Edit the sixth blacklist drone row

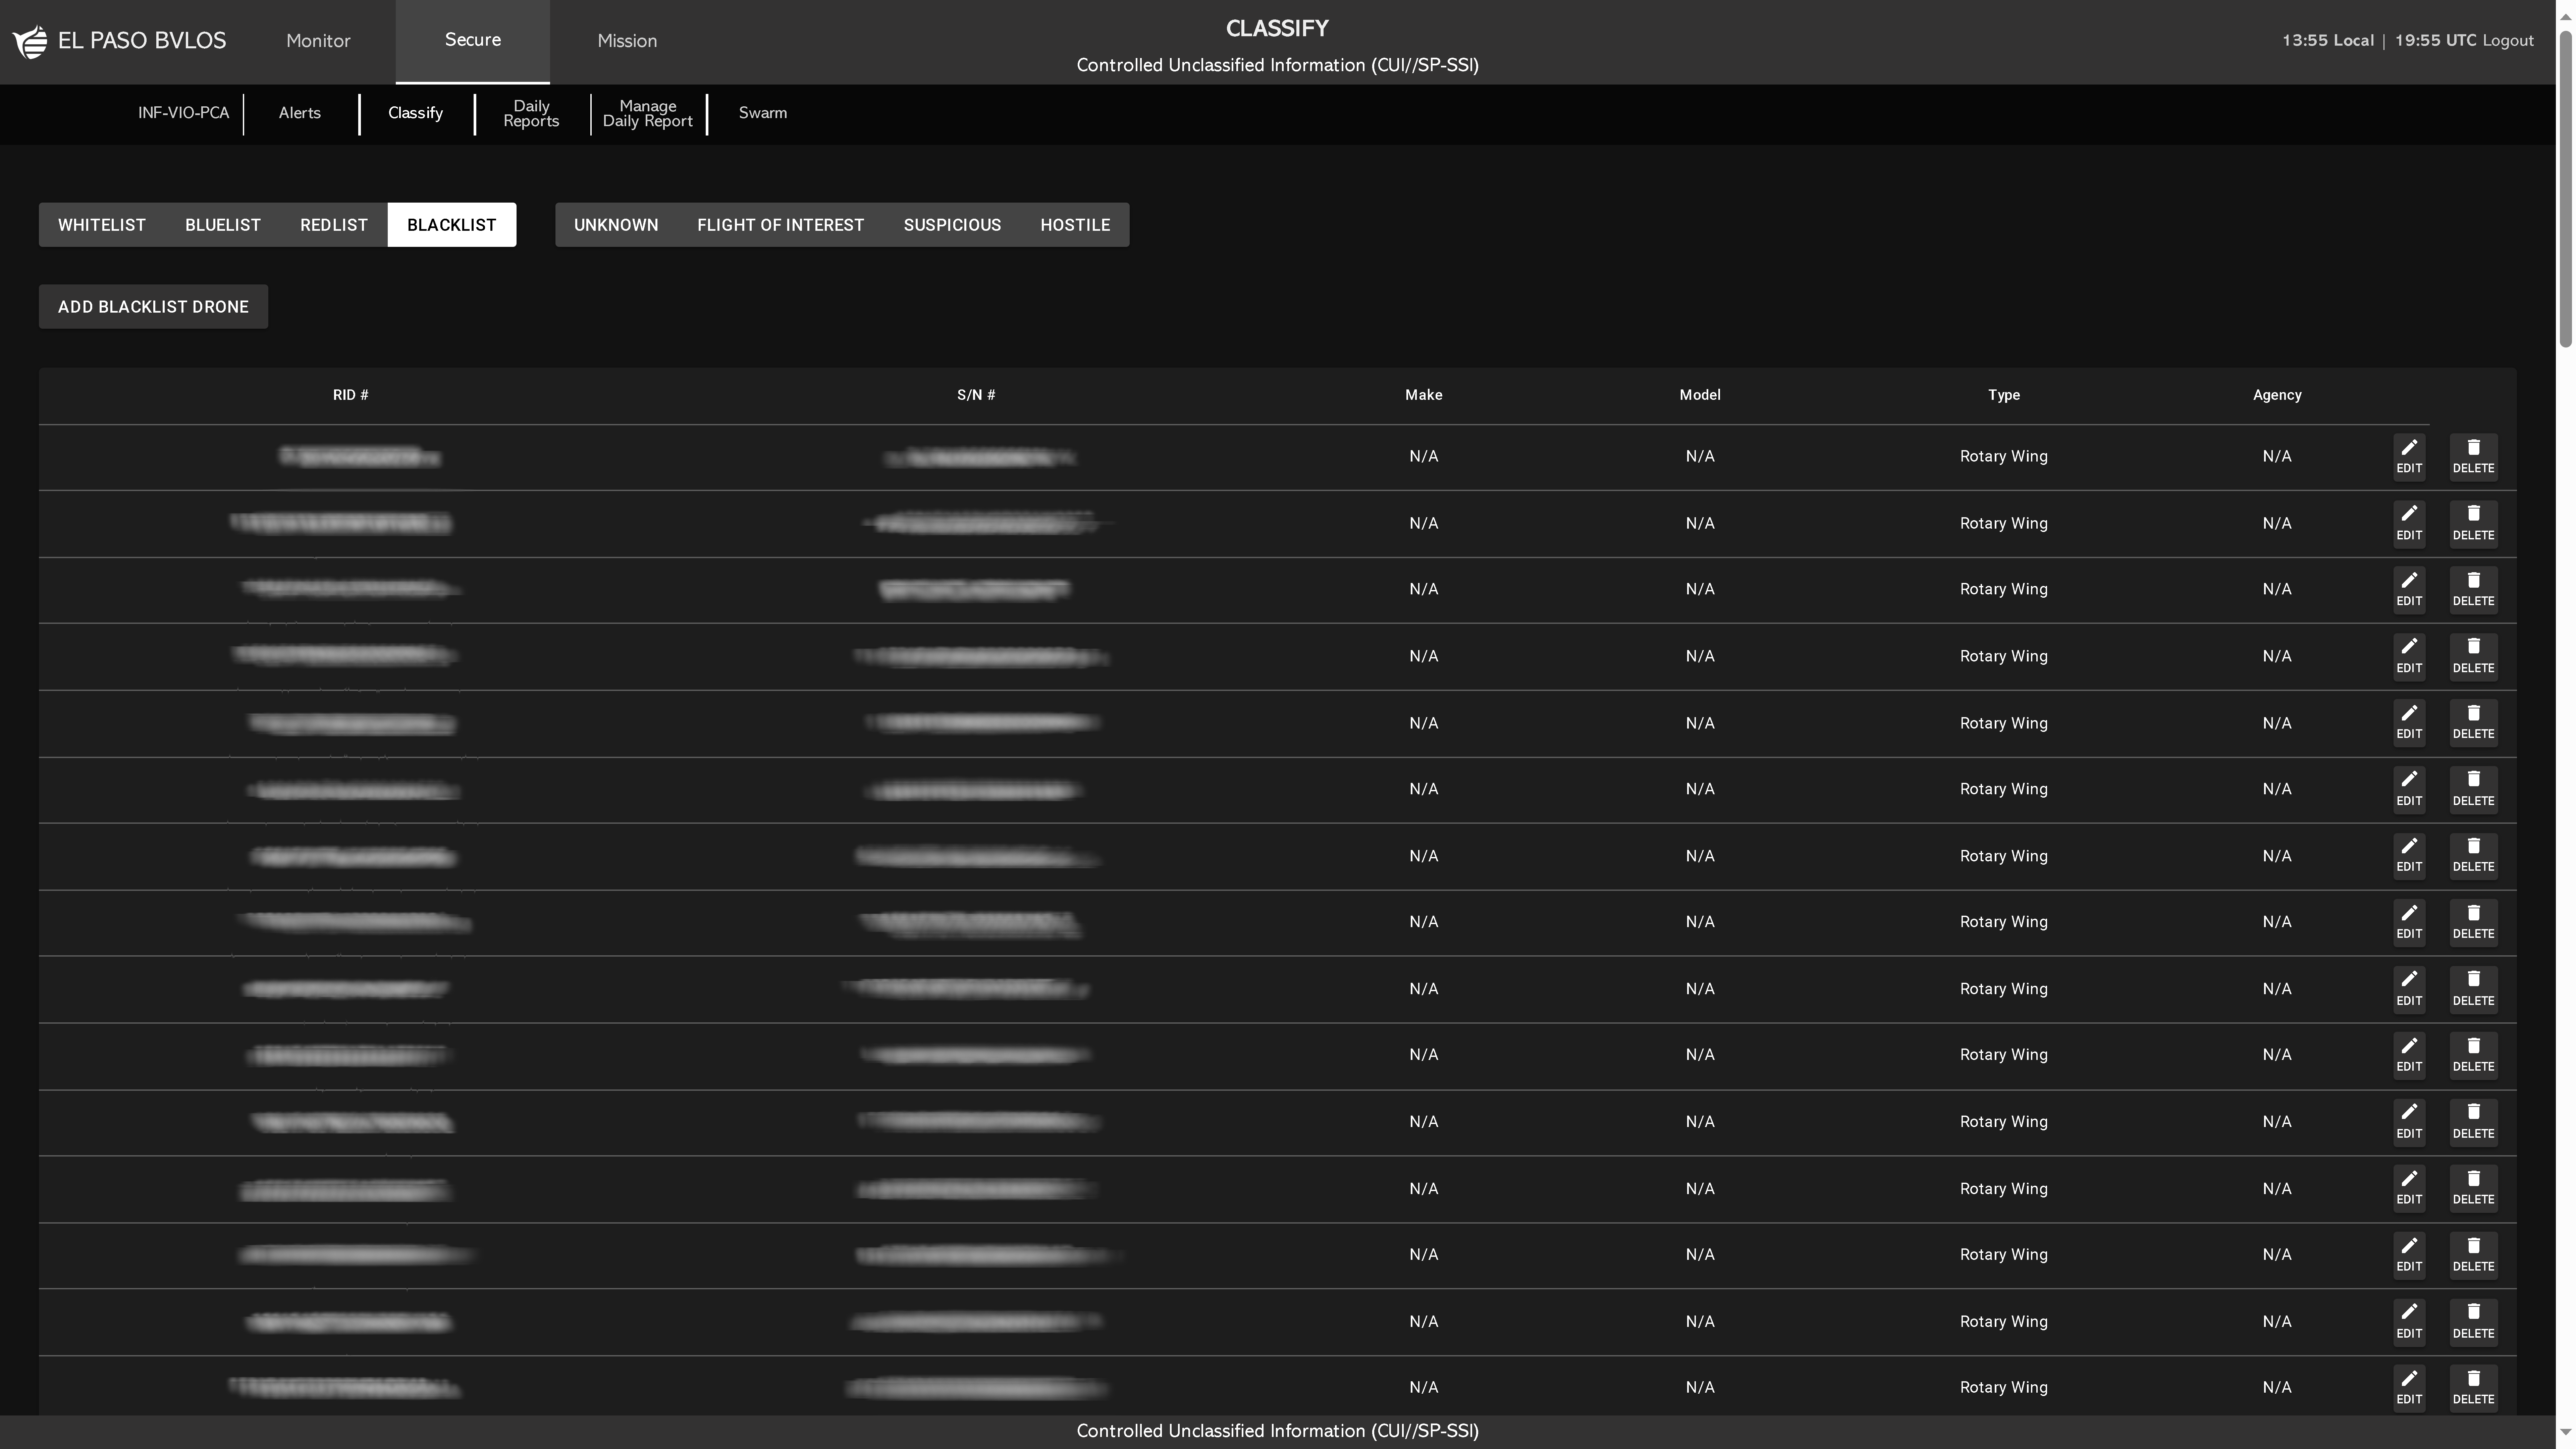[x=2409, y=790]
